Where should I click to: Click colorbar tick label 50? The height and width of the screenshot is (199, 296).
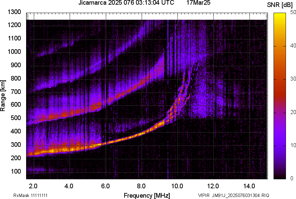(293, 12)
